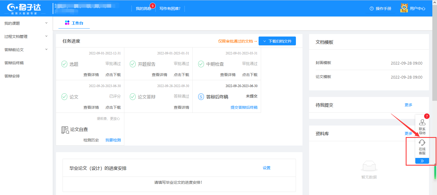437x195 pixels.
Task: Collapse the floating sidebar with double-arrow button
Action: pyautogui.click(x=422, y=161)
